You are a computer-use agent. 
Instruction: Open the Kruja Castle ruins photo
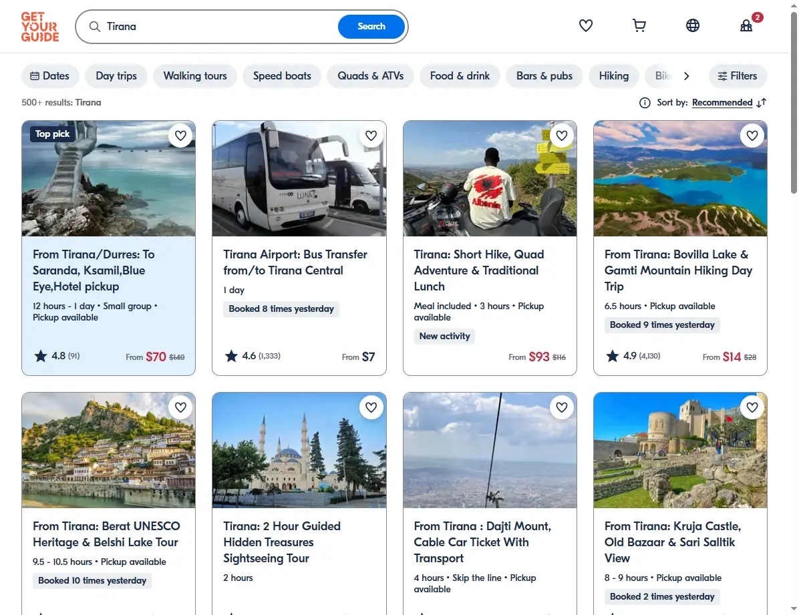pyautogui.click(x=680, y=450)
